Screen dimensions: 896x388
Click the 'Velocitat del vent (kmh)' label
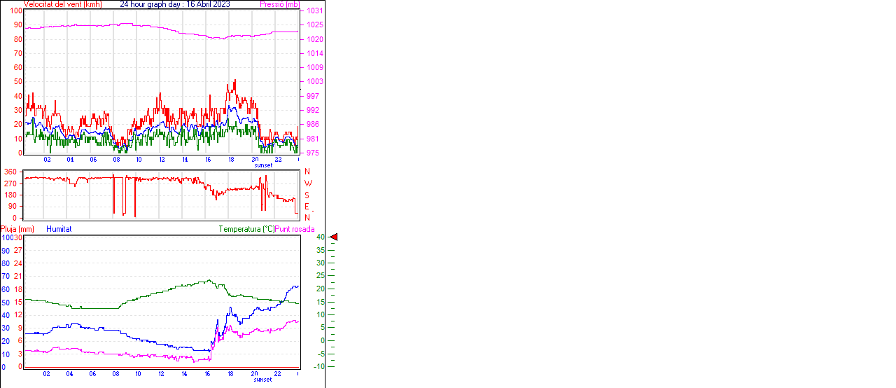(x=62, y=4)
